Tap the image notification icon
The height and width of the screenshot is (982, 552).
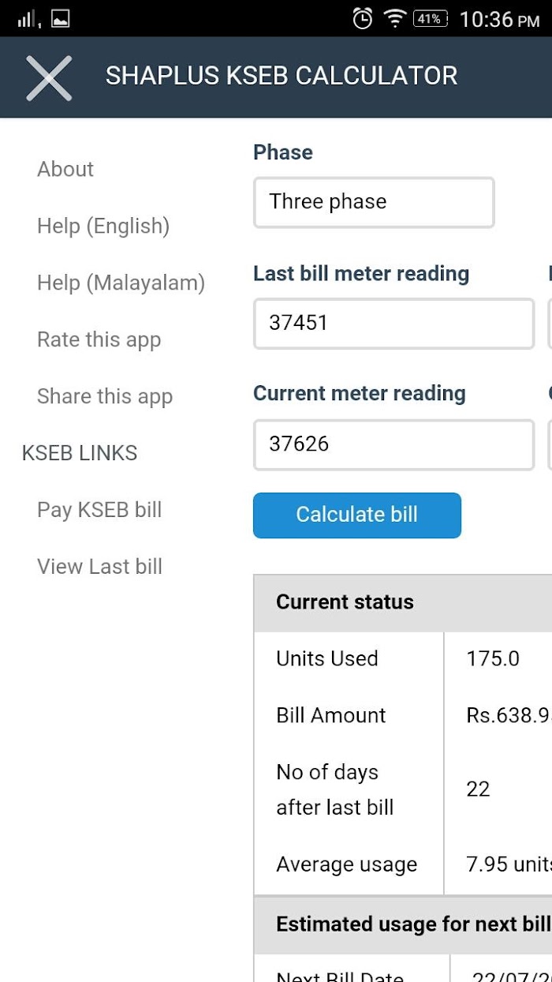click(60, 19)
